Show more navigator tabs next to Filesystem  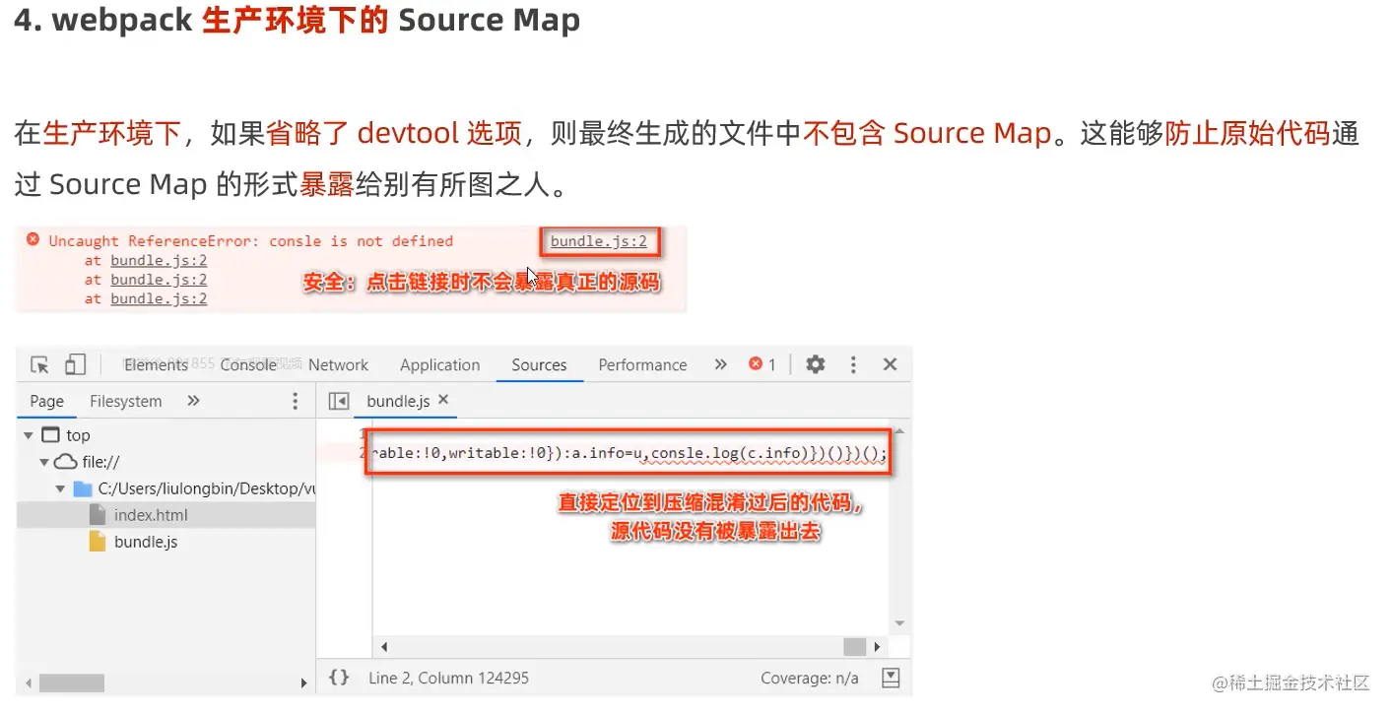[193, 401]
